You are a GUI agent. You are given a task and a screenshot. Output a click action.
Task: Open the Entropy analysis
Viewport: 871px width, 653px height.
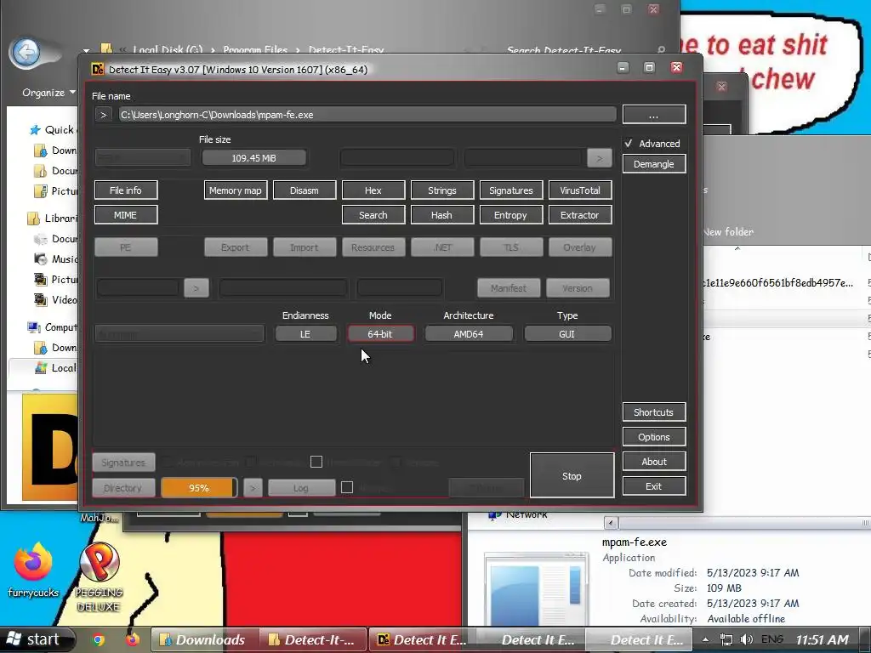point(511,215)
